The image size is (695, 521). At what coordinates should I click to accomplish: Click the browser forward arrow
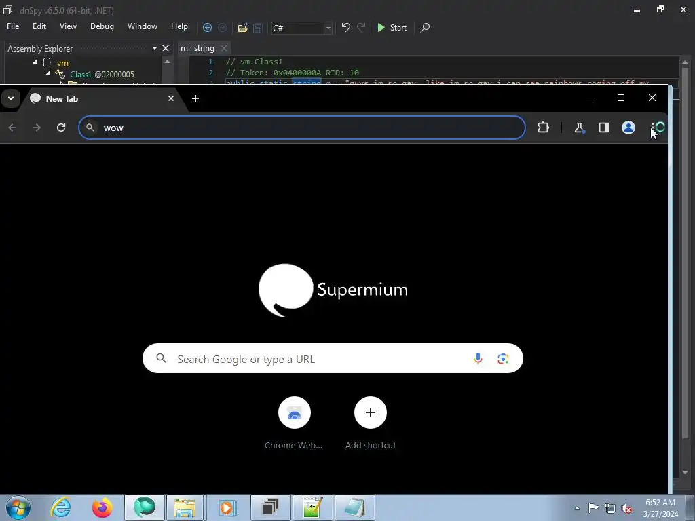37,128
